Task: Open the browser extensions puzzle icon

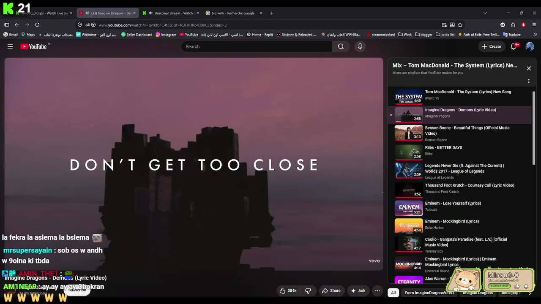Action: tap(513, 25)
